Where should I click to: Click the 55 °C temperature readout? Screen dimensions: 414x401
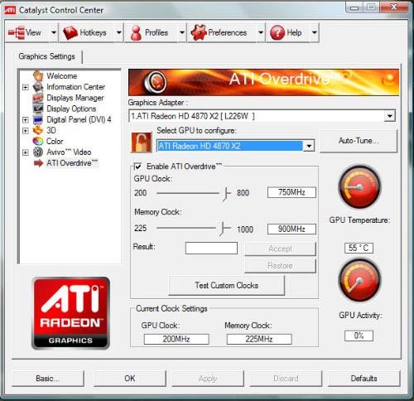[359, 248]
